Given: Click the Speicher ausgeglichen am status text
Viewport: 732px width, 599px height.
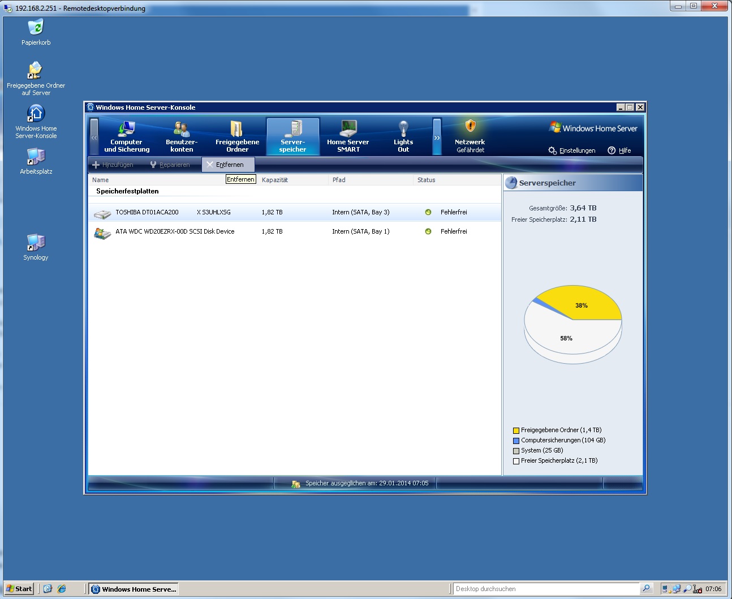Looking at the screenshot, I should 367,483.
